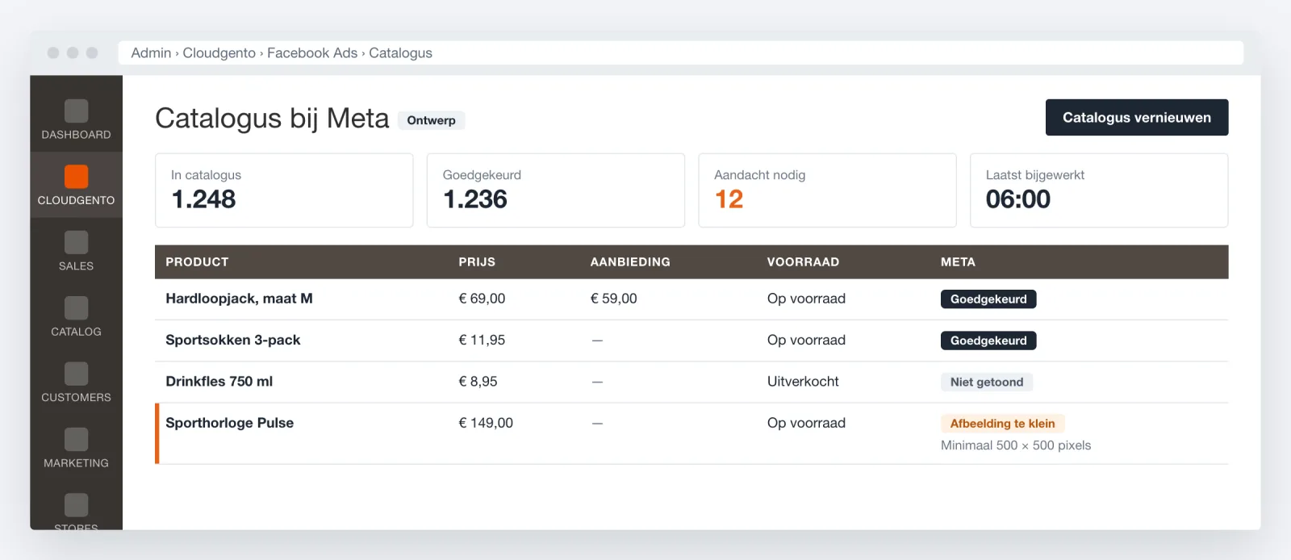Click the Ontwerp status tag
This screenshot has height=560, width=1291.
(x=431, y=120)
